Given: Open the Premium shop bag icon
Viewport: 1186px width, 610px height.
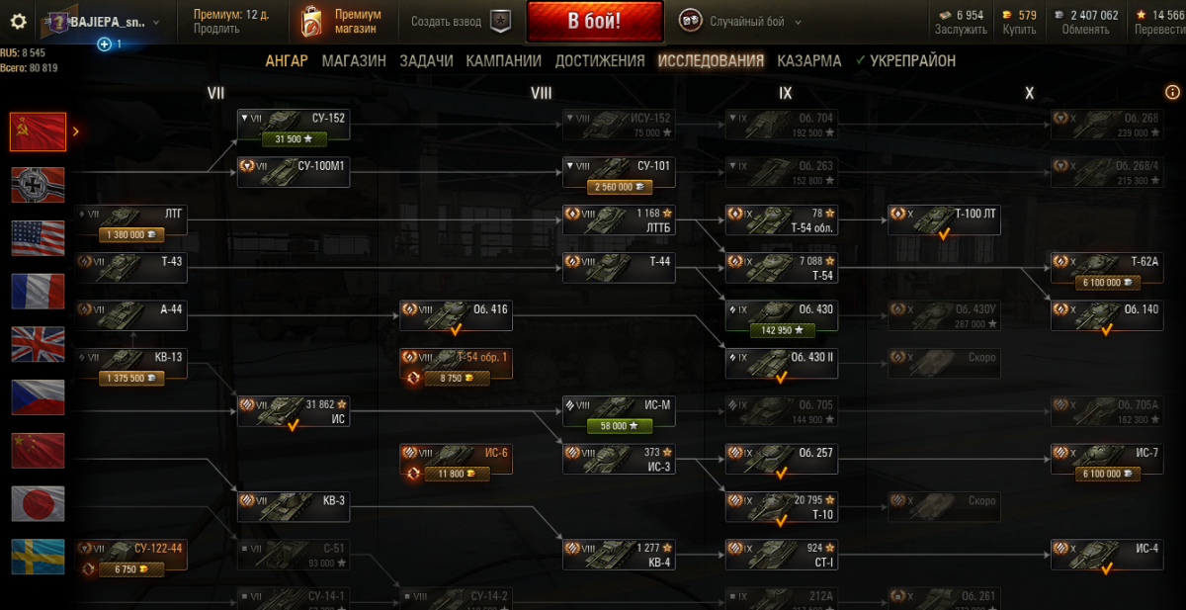Looking at the screenshot, I should pos(313,21).
